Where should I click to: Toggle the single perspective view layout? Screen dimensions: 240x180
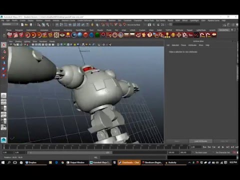tap(3, 95)
